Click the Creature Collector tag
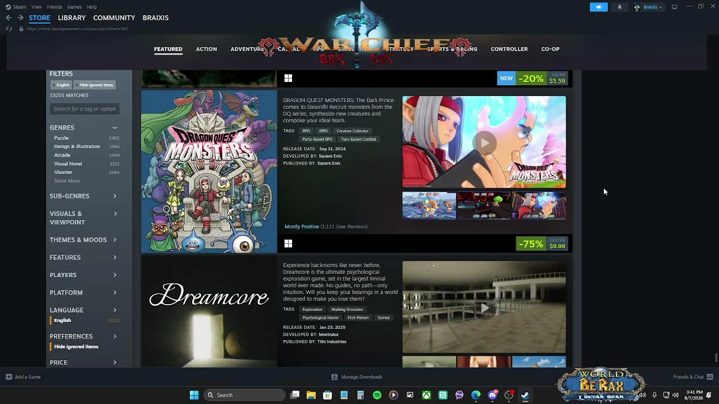The height and width of the screenshot is (404, 719). 352,131
